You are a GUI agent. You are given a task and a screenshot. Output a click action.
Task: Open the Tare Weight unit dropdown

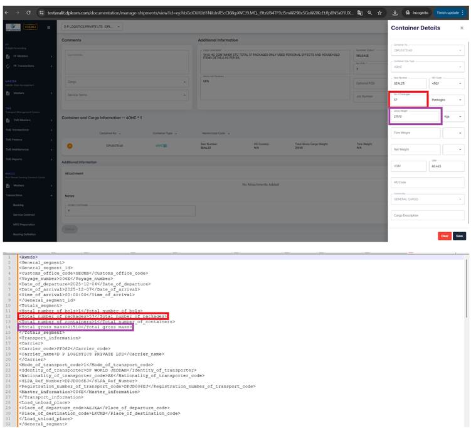coord(453,133)
